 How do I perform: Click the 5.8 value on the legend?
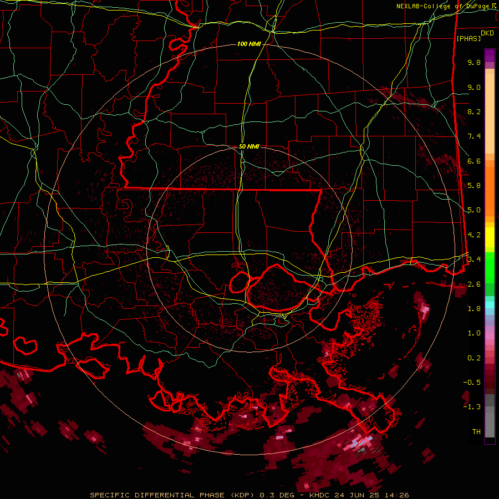tap(474, 186)
